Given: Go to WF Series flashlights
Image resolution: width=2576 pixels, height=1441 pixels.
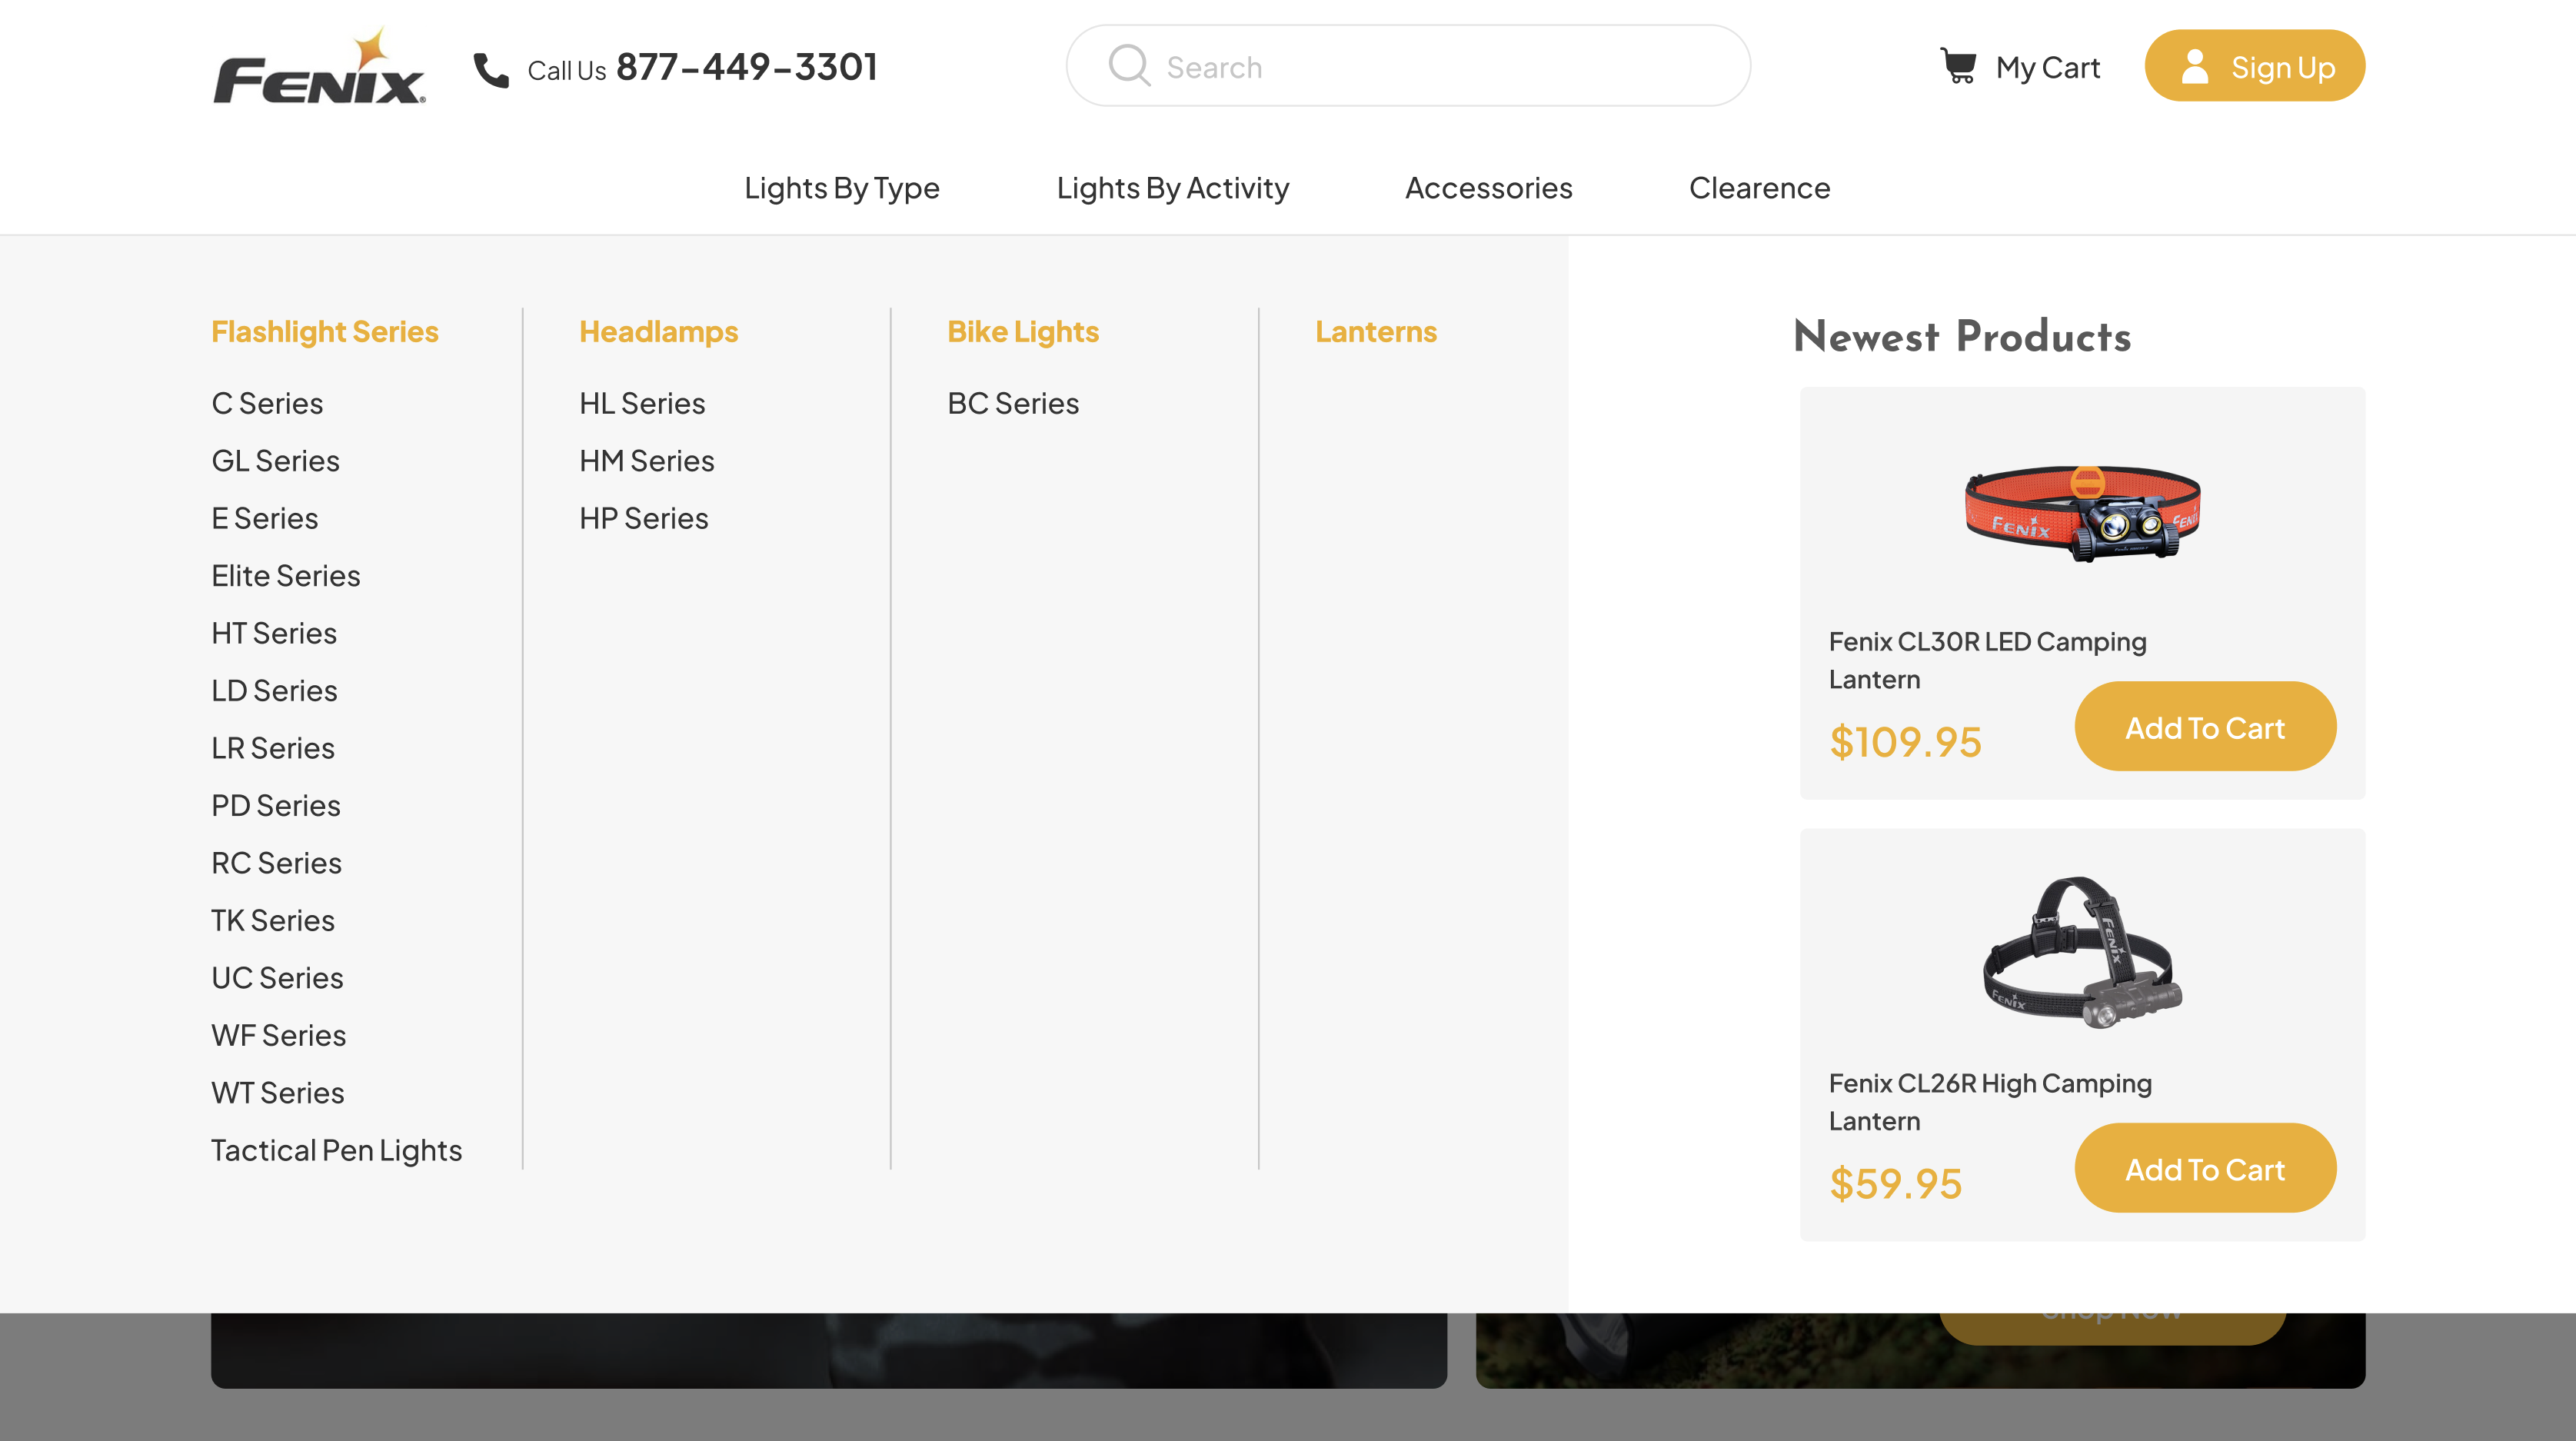Looking at the screenshot, I should [279, 1036].
